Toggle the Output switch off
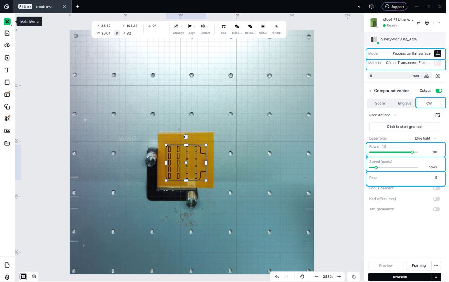Viewport: 449px width, 282px height. 439,91
